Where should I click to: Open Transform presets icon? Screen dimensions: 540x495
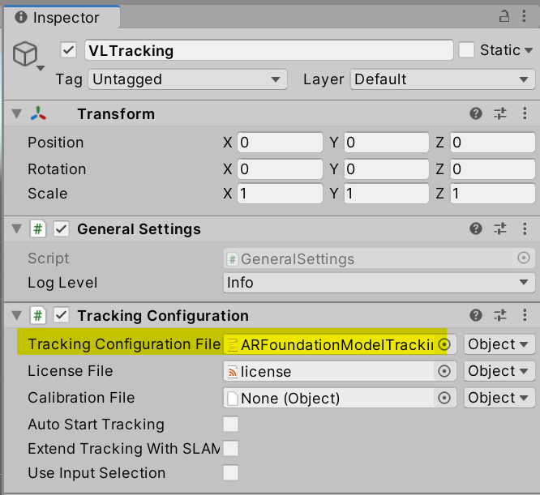pos(500,114)
